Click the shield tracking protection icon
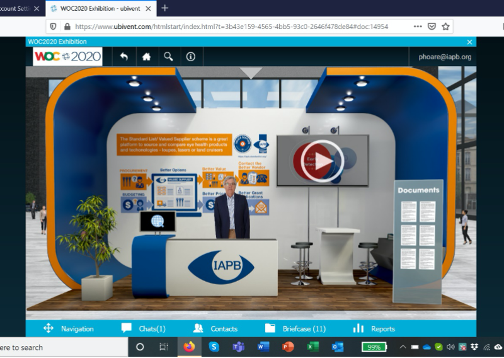 pos(53,26)
